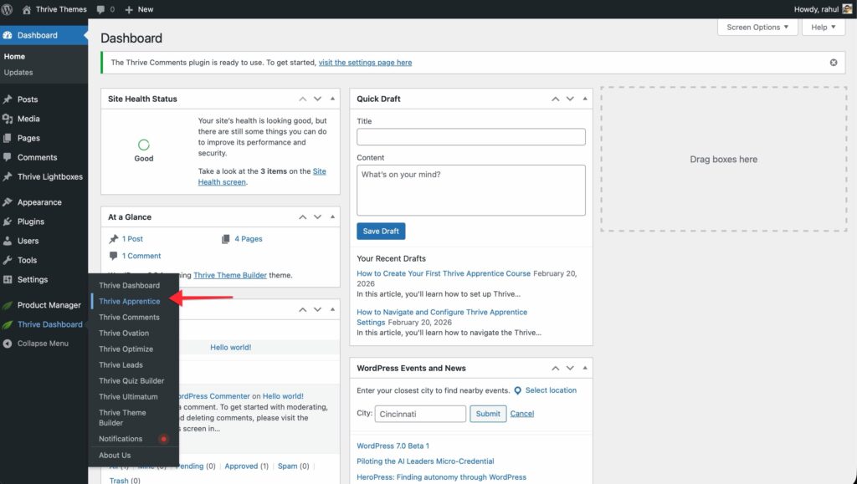
Task: Click the Quick Draft Title field
Action: coord(470,137)
